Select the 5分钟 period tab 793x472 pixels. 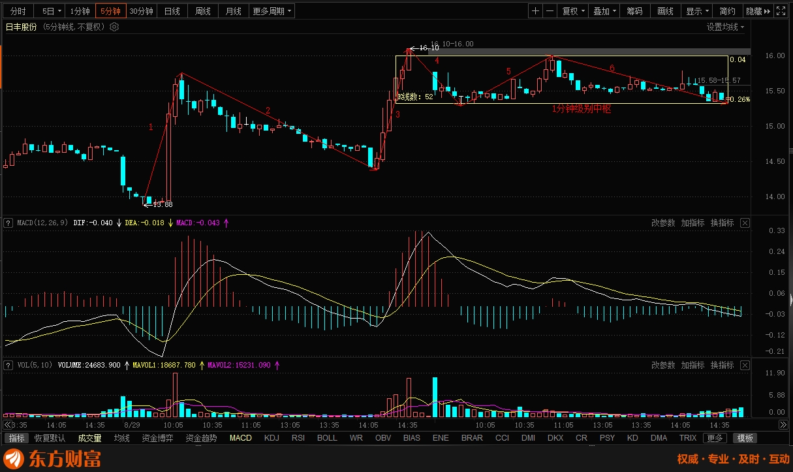[x=110, y=11]
